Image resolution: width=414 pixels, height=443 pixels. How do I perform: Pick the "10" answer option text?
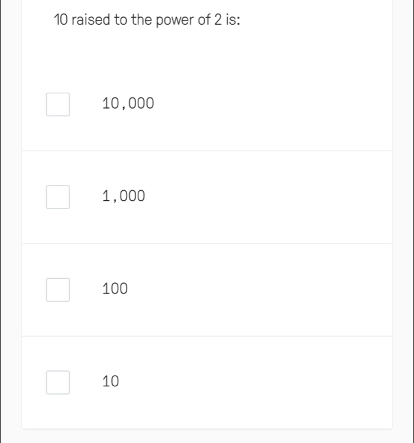pyautogui.click(x=111, y=382)
